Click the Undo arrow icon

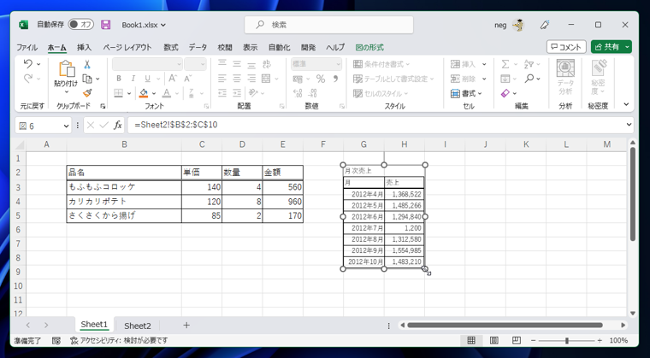point(27,64)
